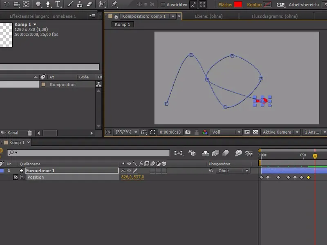
Task: Select the Text tool
Action: (x=58, y=4)
